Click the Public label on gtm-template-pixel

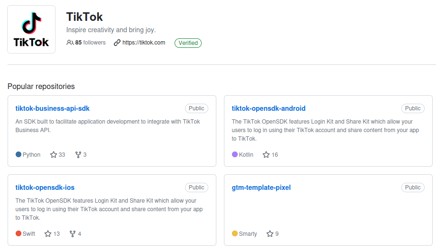pyautogui.click(x=413, y=187)
